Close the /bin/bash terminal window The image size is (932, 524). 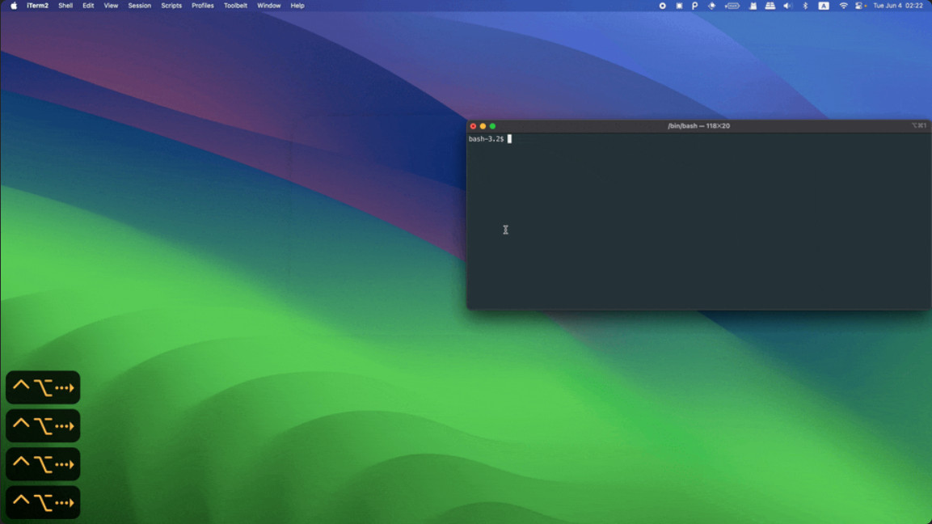coord(473,126)
